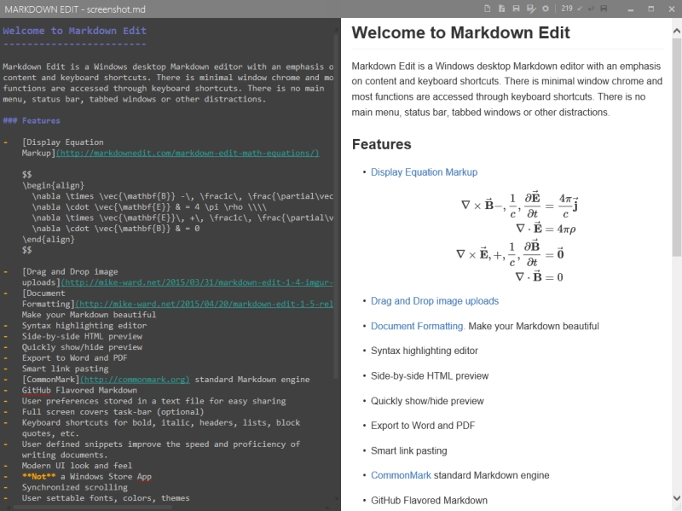Screen dimensions: 682x511
Task: Click the rendered Maxwell equations in the preview
Action: (x=517, y=237)
